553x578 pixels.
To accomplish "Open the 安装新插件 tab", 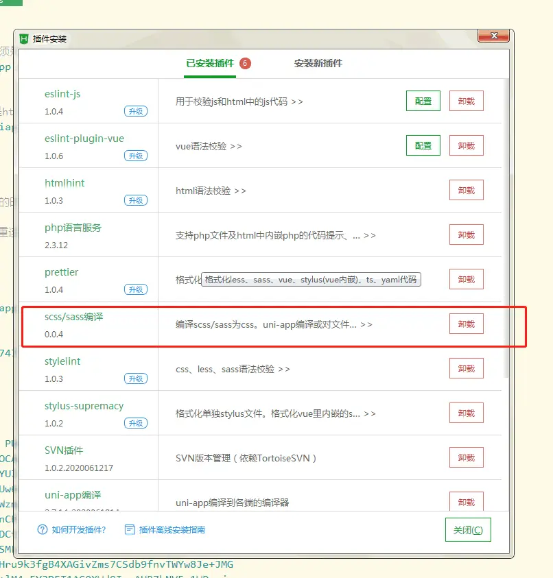I will coord(318,64).
